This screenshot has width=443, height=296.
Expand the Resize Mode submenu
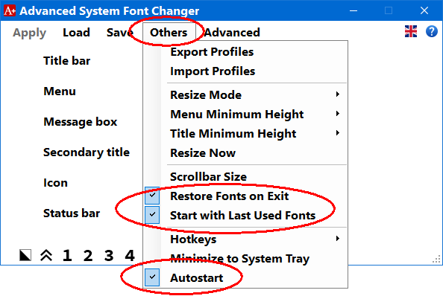point(245,94)
